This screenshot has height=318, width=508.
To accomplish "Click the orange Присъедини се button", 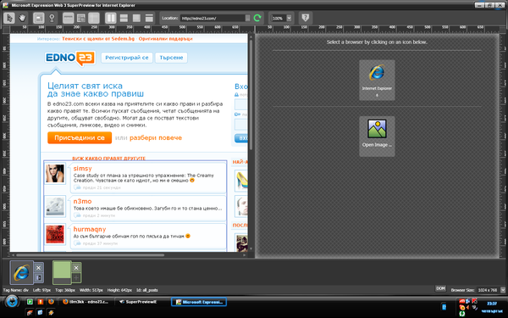I will 80,137.
